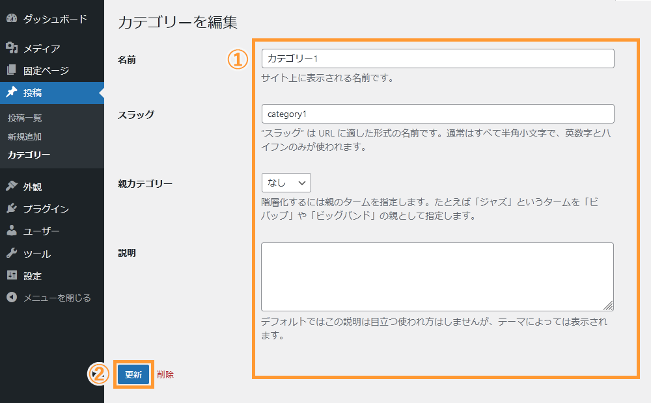Viewport: 651px width, 403px height.
Task: Open the Media library icon
Action: coord(11,47)
